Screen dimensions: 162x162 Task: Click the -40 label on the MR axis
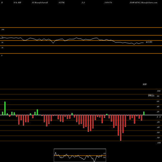coord(158,127)
